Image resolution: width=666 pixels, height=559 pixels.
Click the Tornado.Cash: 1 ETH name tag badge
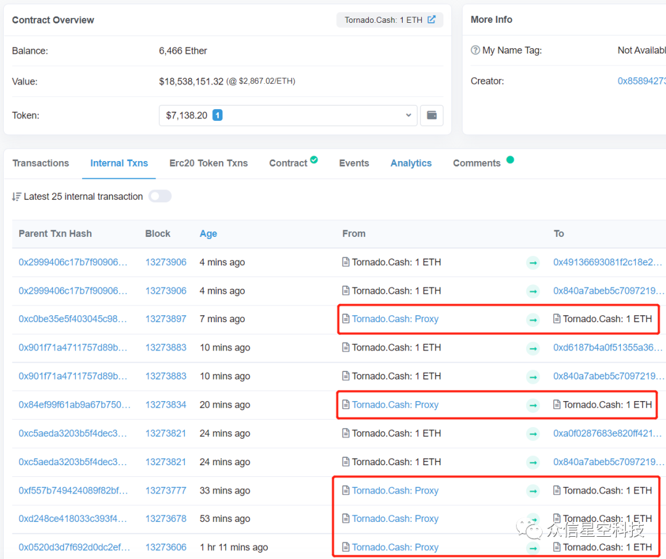(x=390, y=20)
